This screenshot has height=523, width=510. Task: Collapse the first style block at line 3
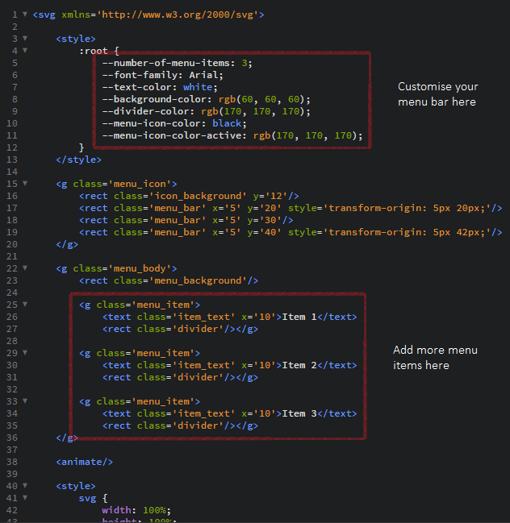coord(26,39)
